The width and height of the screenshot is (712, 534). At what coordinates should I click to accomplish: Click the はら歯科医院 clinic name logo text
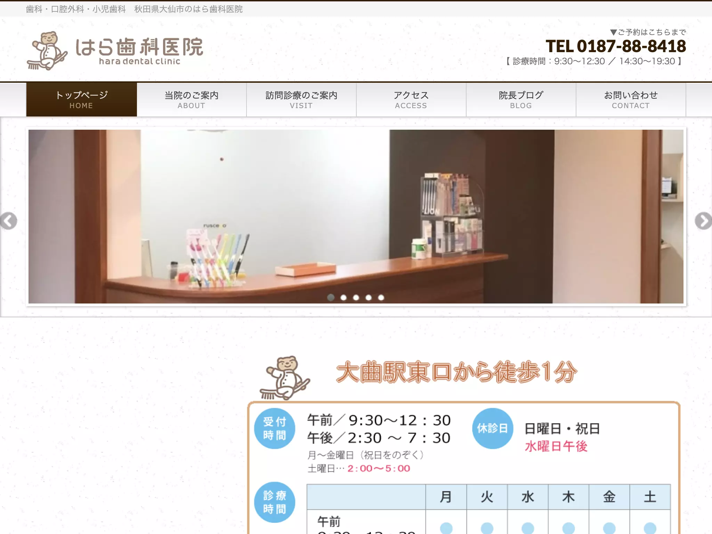(139, 51)
